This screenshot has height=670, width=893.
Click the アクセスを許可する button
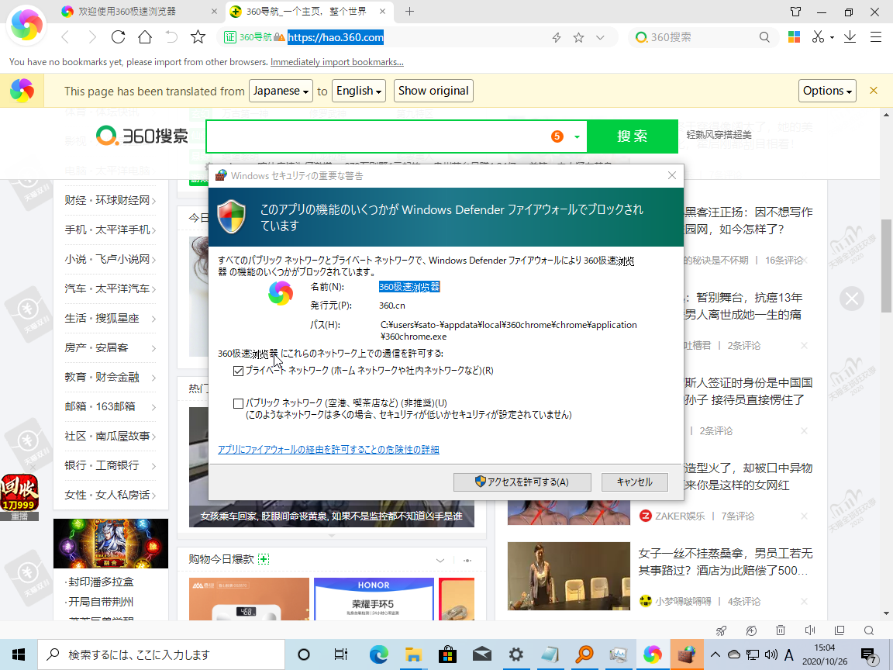(x=522, y=482)
